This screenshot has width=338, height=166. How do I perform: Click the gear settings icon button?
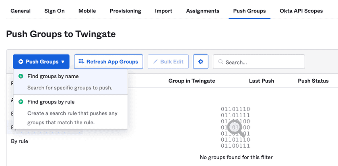pos(200,62)
